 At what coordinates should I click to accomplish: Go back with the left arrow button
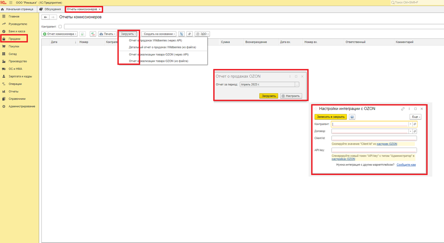45,17
